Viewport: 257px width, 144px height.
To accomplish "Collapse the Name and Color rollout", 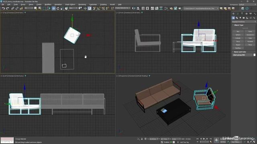I will click(x=240, y=52).
